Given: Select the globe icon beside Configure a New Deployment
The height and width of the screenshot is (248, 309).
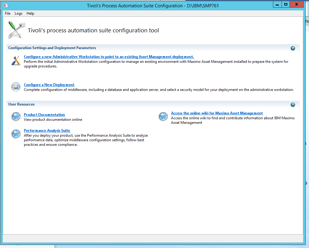Looking at the screenshot, I should (16, 87).
